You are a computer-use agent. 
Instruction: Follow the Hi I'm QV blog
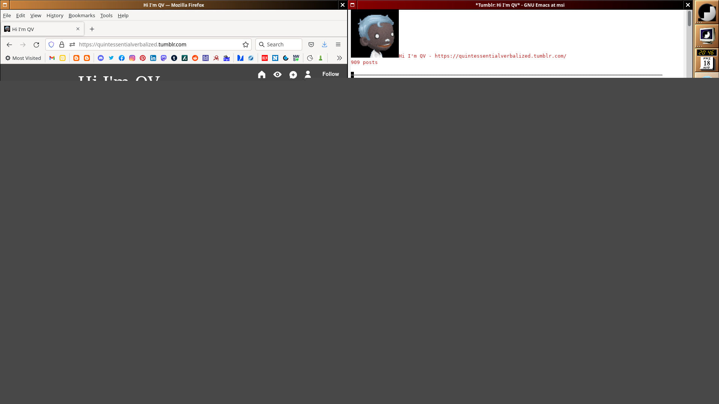[330, 74]
